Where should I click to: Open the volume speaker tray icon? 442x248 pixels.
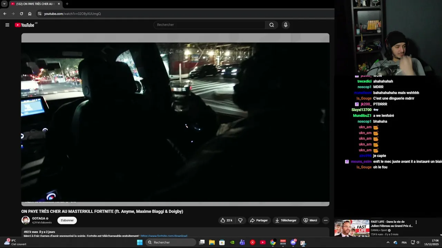[x=418, y=242]
